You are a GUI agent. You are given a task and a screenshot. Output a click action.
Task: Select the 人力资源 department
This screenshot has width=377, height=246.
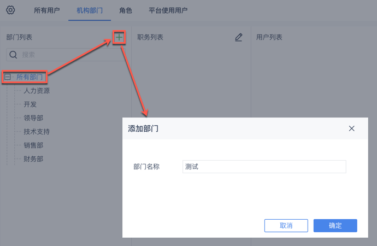(x=37, y=91)
